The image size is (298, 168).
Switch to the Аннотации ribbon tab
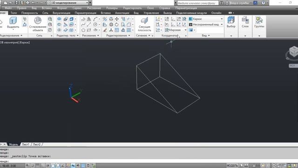[x=122, y=13]
